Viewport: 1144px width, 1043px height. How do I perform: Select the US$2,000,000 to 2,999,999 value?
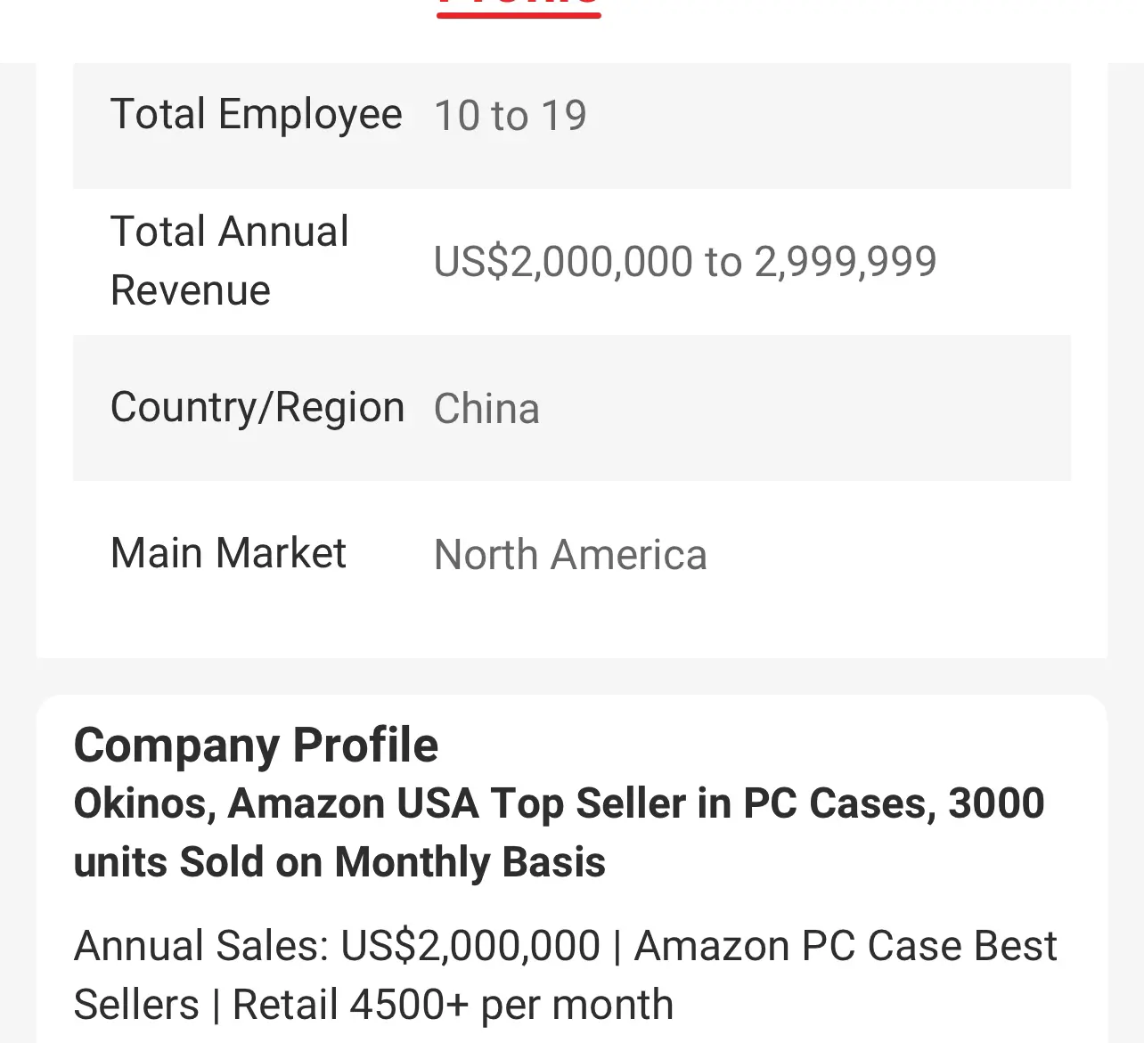685,262
